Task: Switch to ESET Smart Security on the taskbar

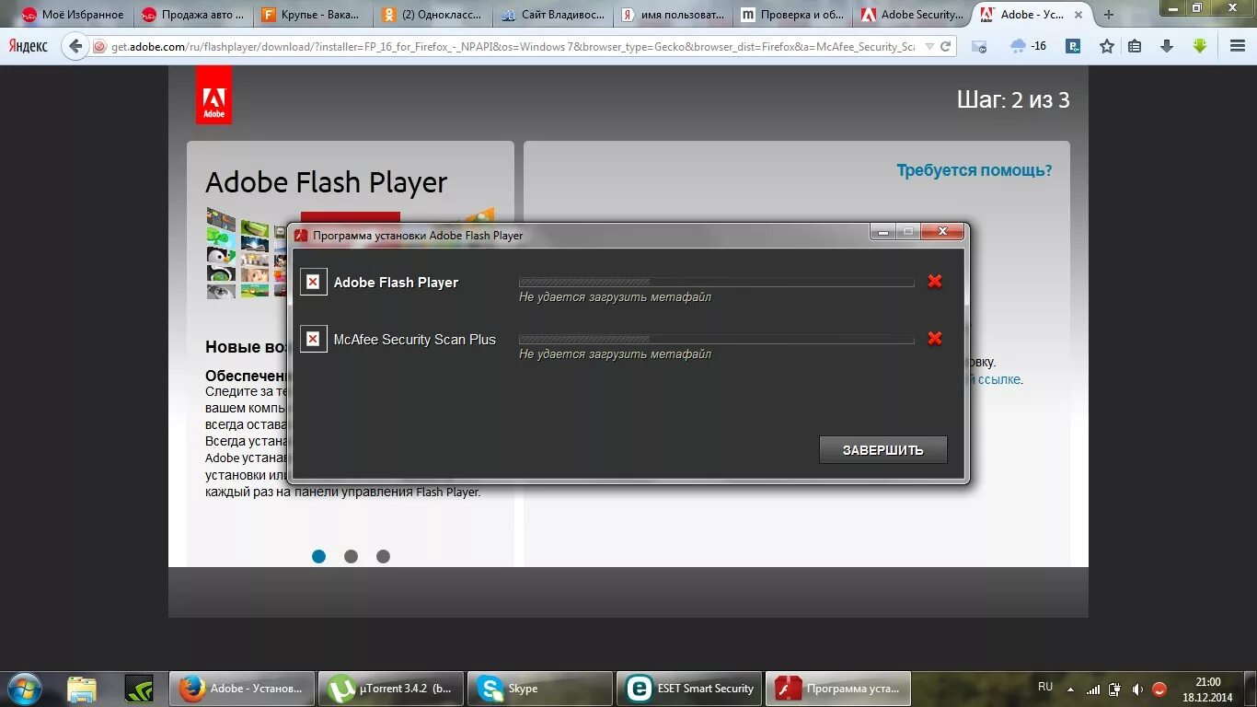Action: [x=689, y=689]
